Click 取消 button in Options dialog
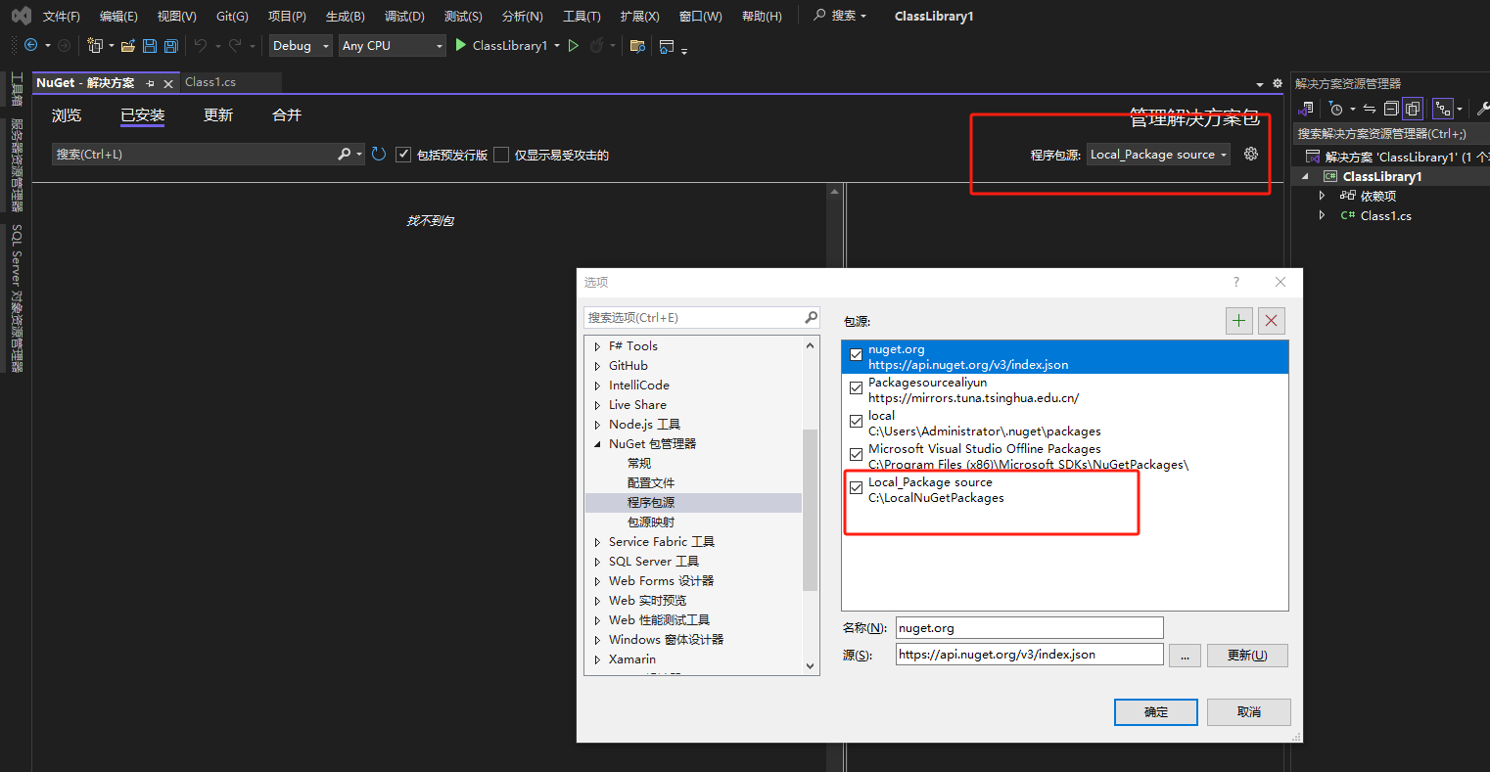The height and width of the screenshot is (772, 1490). 1249,711
